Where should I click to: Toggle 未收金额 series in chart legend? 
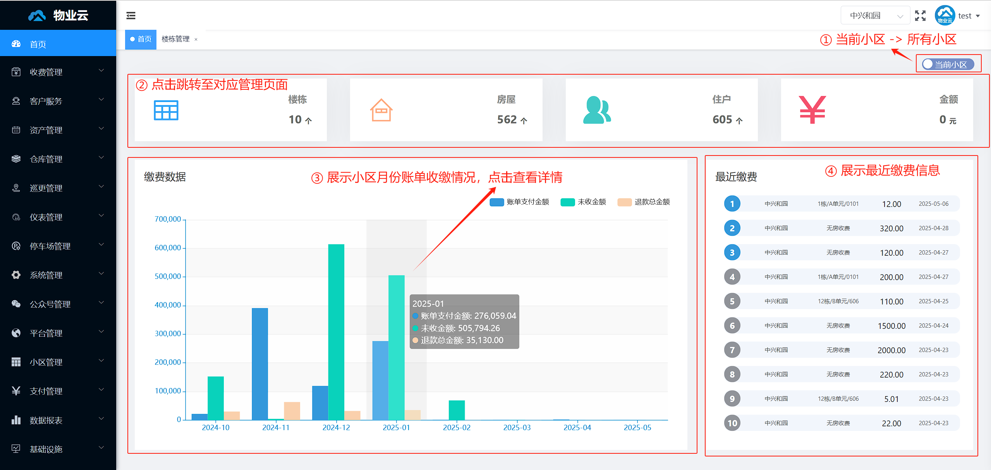pyautogui.click(x=583, y=202)
